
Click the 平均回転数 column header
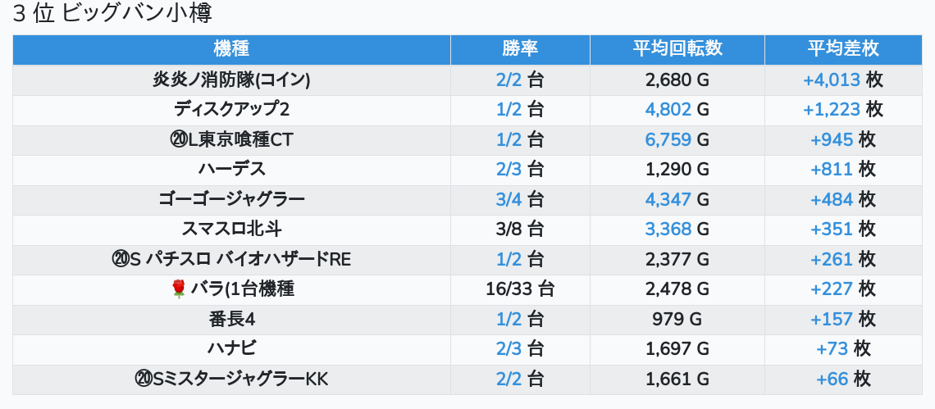pyautogui.click(x=677, y=49)
